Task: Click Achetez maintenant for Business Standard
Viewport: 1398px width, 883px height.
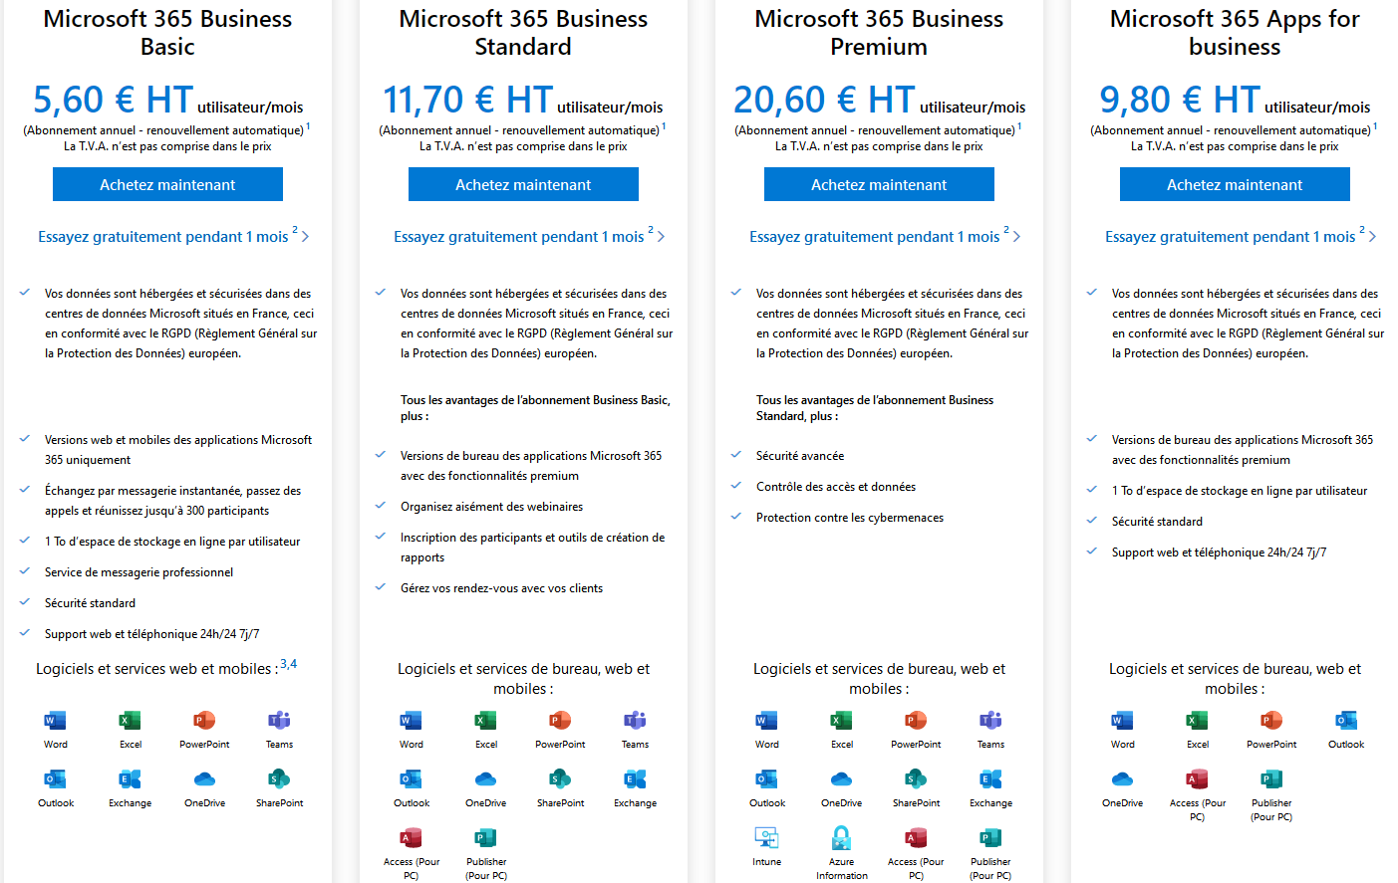Action: [x=523, y=184]
